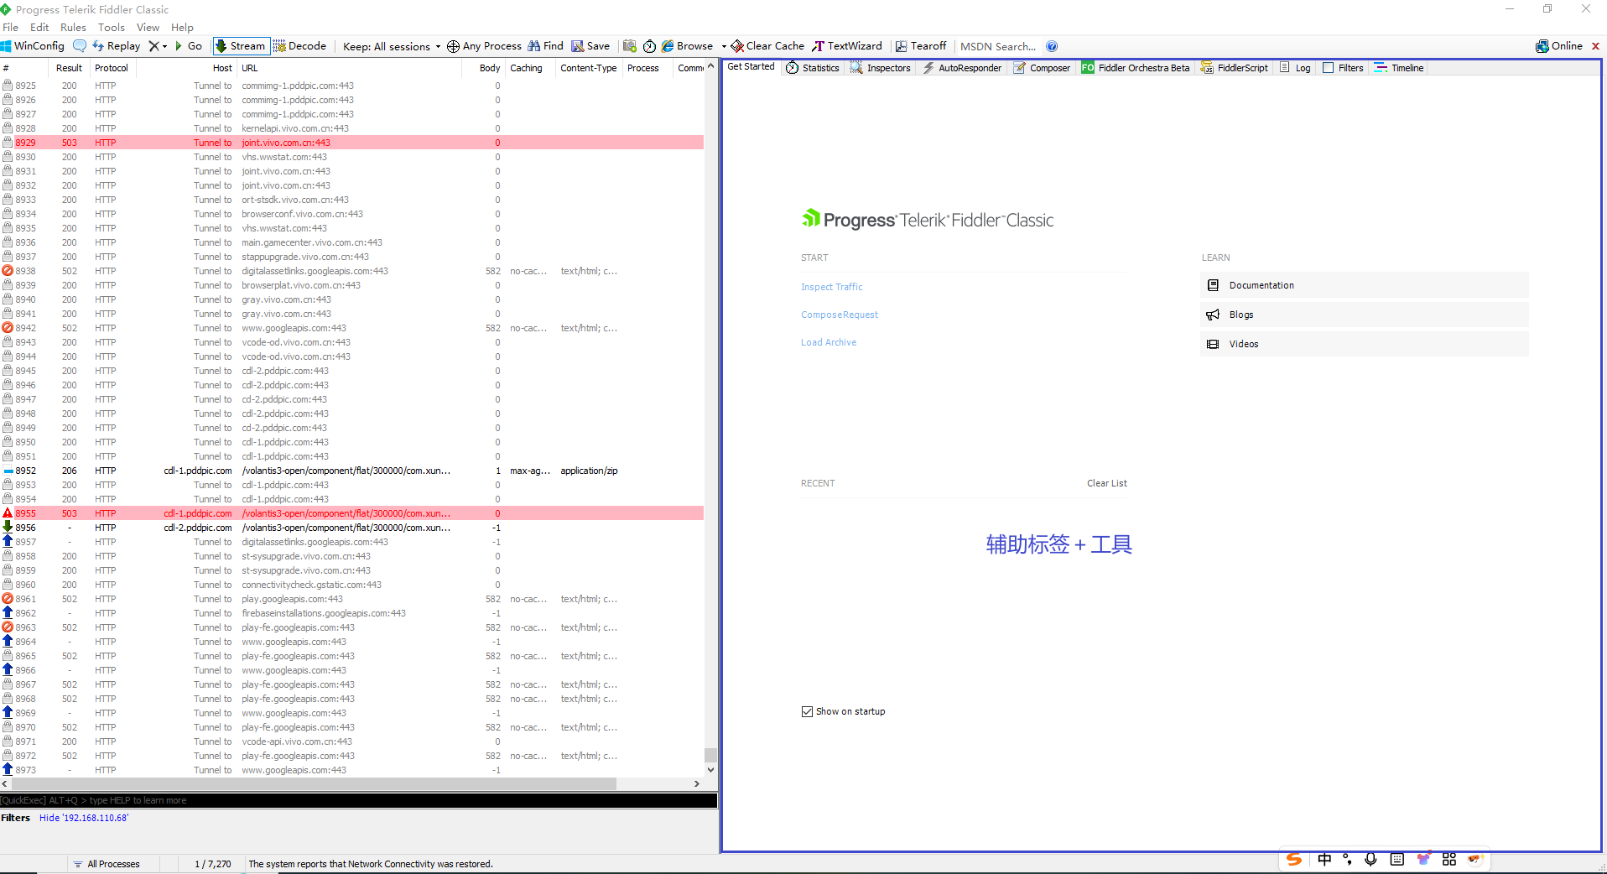The height and width of the screenshot is (874, 1607).
Task: Click the Find icon to search sessions
Action: pos(545,46)
